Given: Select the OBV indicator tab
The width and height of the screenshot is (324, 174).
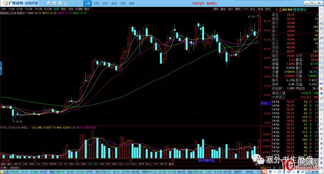Looking at the screenshot, I should click(x=71, y=164).
